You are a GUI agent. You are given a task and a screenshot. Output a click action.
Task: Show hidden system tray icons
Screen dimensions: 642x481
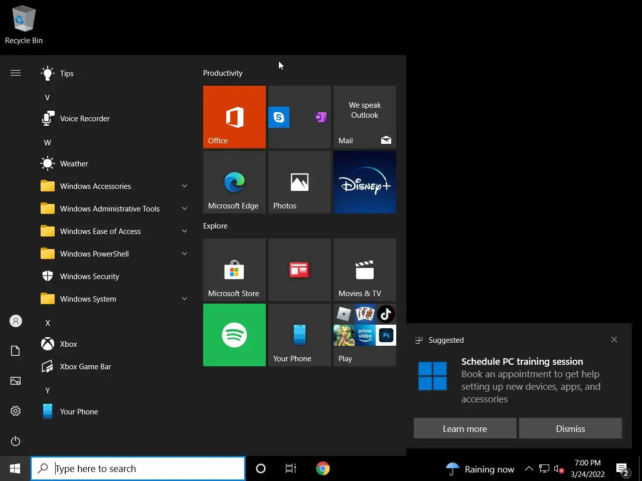[529, 469]
